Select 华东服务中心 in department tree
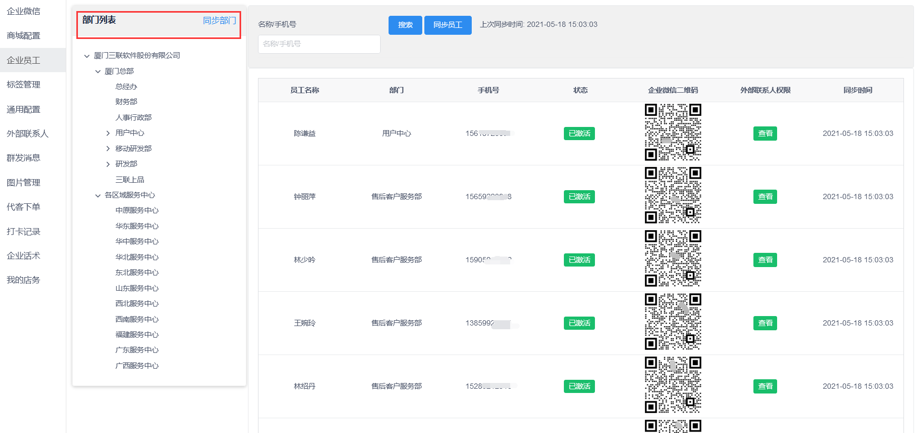Screen dimensions: 924x433 pyautogui.click(x=137, y=226)
